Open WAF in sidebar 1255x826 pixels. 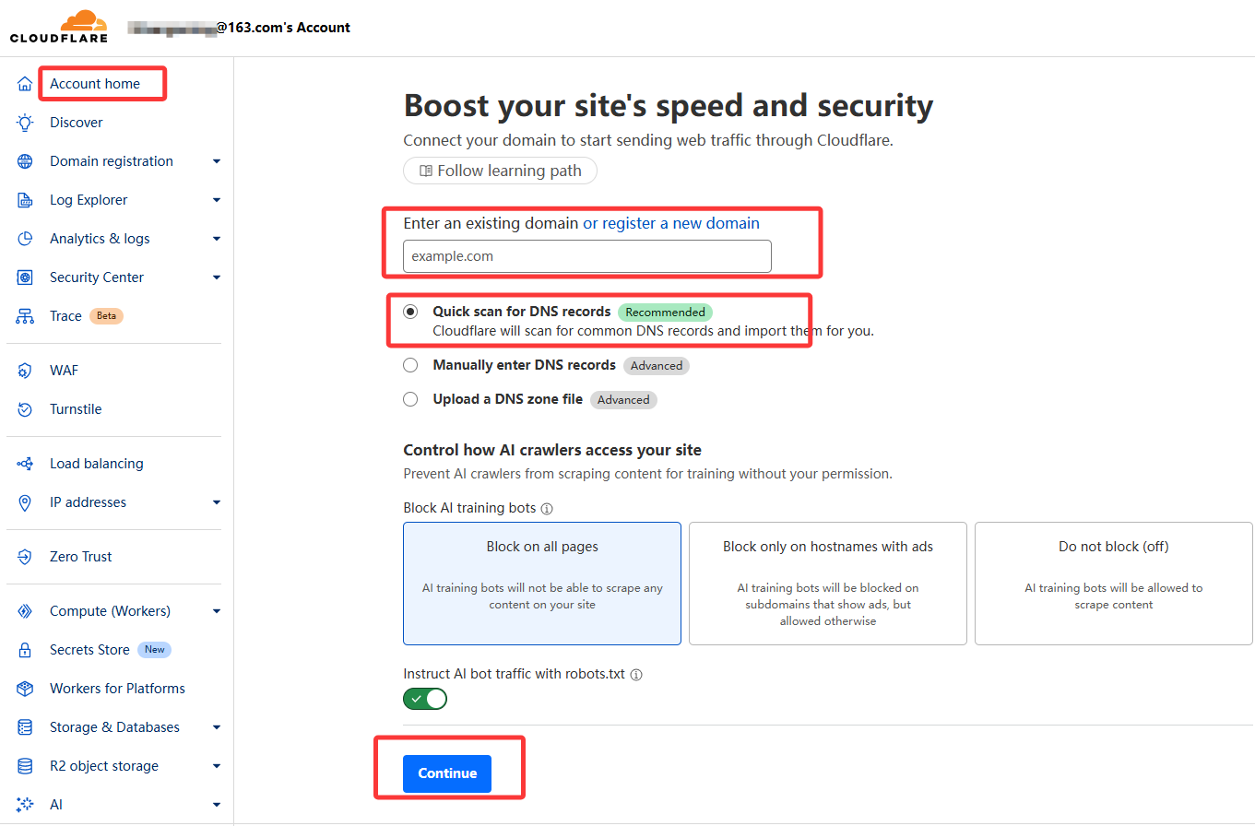[x=65, y=371]
